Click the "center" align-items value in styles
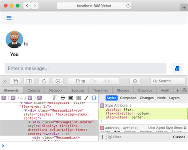The width and height of the screenshot is (188, 150). click(x=137, y=117)
